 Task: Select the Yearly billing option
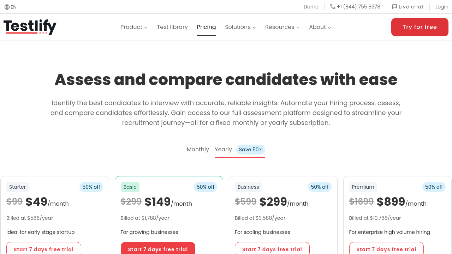pos(223,150)
